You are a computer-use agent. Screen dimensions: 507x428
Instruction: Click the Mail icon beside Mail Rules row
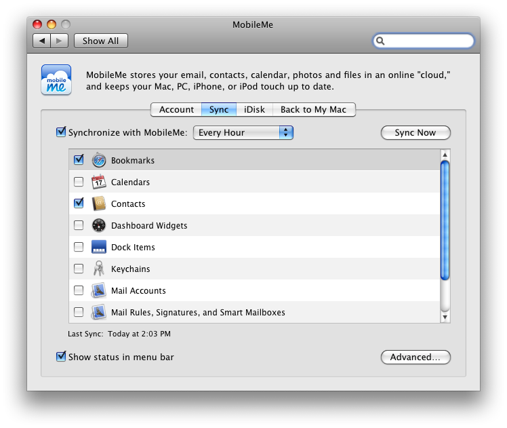[98, 312]
